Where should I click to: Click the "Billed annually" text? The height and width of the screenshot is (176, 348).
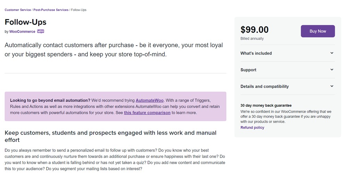pos(252,39)
